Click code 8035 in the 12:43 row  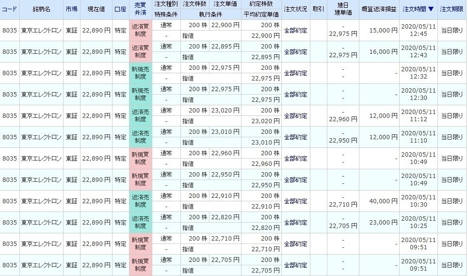coord(10,51)
